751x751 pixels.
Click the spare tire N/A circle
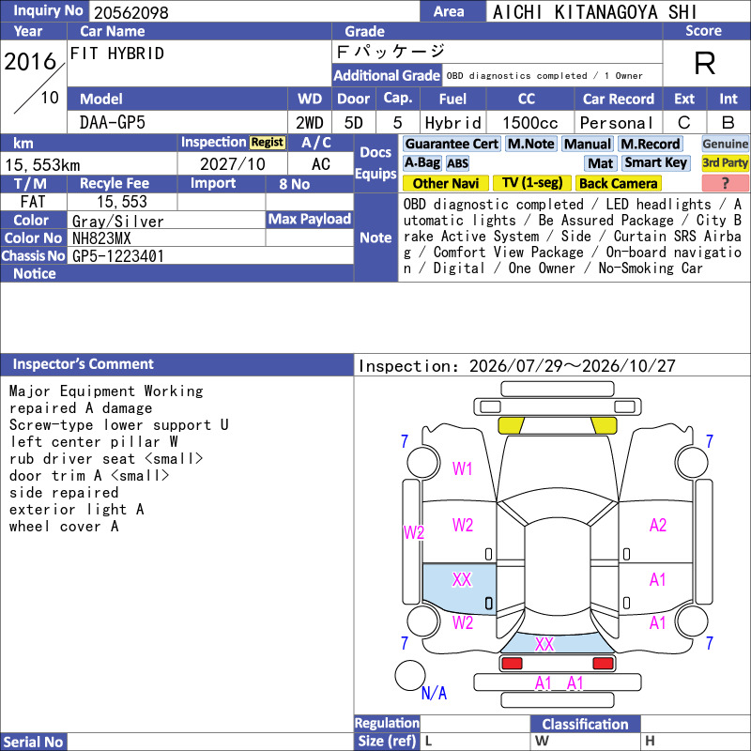[x=410, y=675]
